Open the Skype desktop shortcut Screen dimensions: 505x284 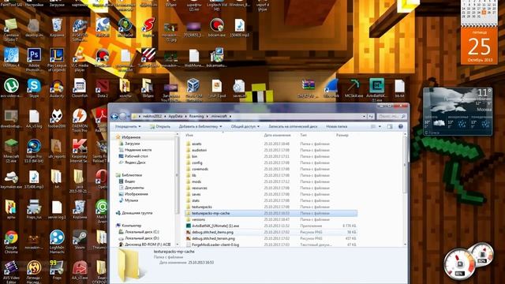34,88
